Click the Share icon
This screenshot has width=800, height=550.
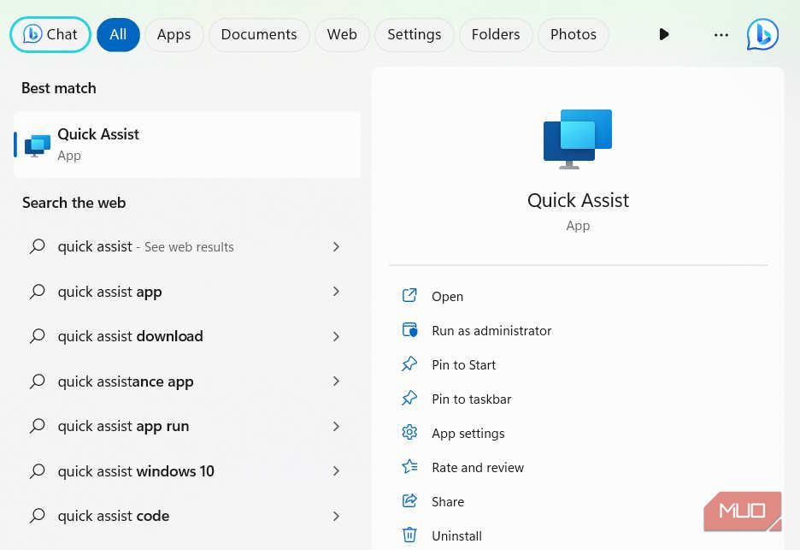pyautogui.click(x=409, y=501)
